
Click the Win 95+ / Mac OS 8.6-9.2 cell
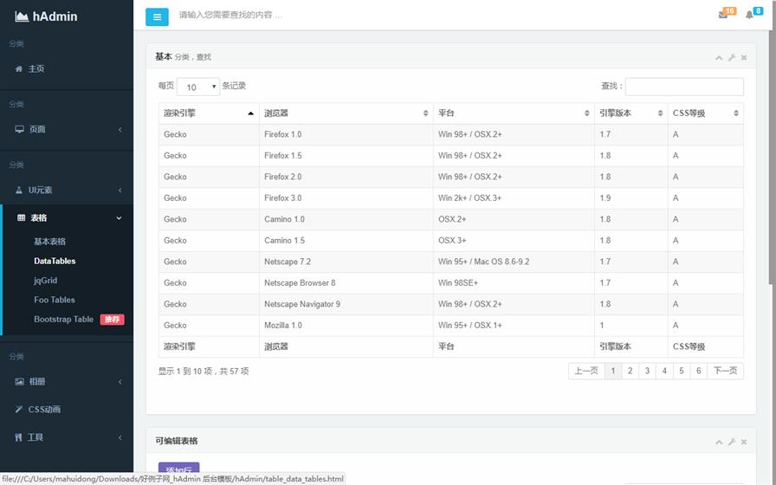514,262
